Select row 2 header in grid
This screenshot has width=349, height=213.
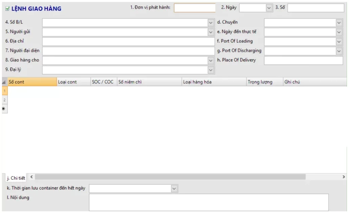4,100
